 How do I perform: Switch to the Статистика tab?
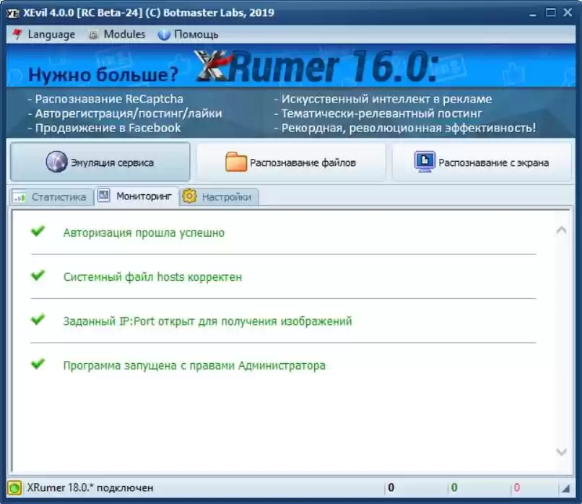(x=51, y=196)
